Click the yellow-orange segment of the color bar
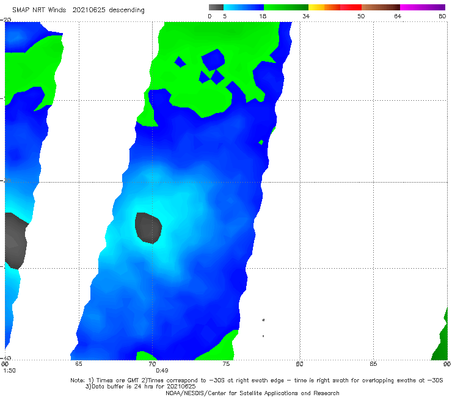Viewport: 452px width, 397px height. click(324, 7)
